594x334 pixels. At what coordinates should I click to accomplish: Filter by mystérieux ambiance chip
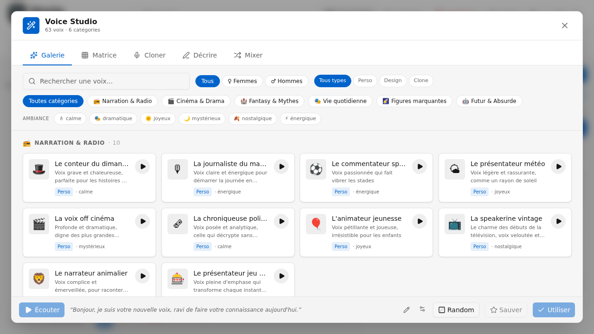pos(202,119)
